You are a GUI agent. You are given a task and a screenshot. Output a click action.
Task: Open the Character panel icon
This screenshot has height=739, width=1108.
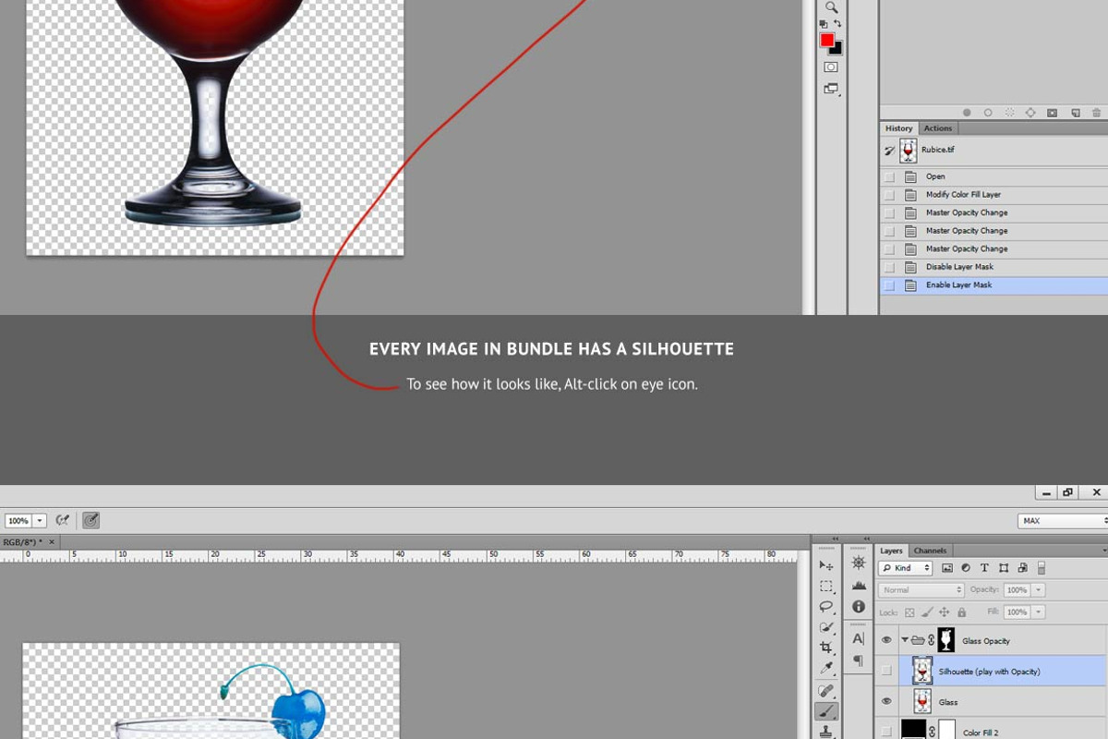tap(859, 638)
